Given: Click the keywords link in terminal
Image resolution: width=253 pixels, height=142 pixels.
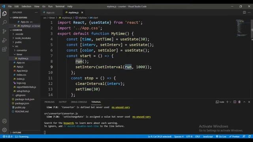Looking at the screenshot, I should pyautogui.click(x=68, y=123).
